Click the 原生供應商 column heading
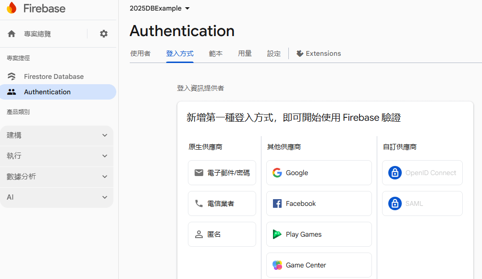Image resolution: width=482 pixels, height=279 pixels. pos(205,147)
